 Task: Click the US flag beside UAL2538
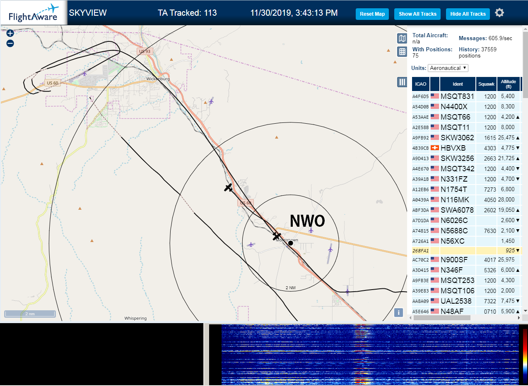tap(435, 301)
